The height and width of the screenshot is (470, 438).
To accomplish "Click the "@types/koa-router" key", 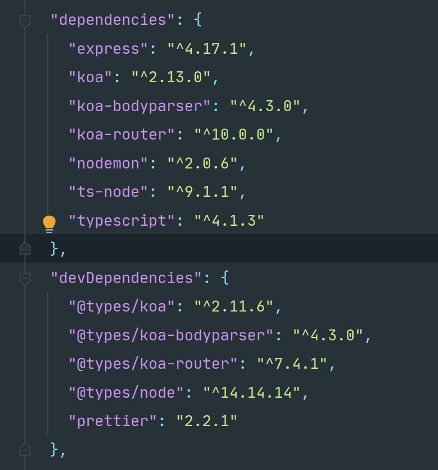I will tap(153, 364).
